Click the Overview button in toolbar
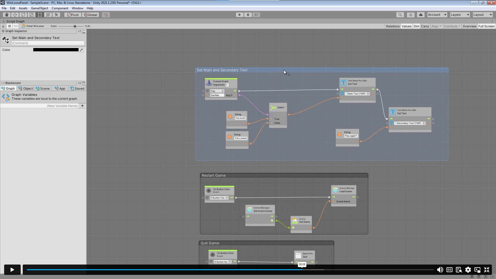This screenshot has height=279, width=496. coord(469,26)
